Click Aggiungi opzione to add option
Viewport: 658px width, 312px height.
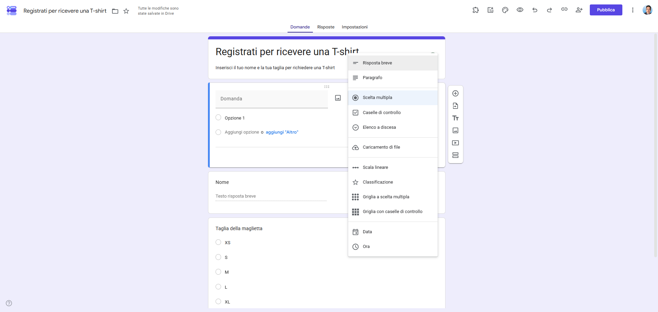click(242, 132)
